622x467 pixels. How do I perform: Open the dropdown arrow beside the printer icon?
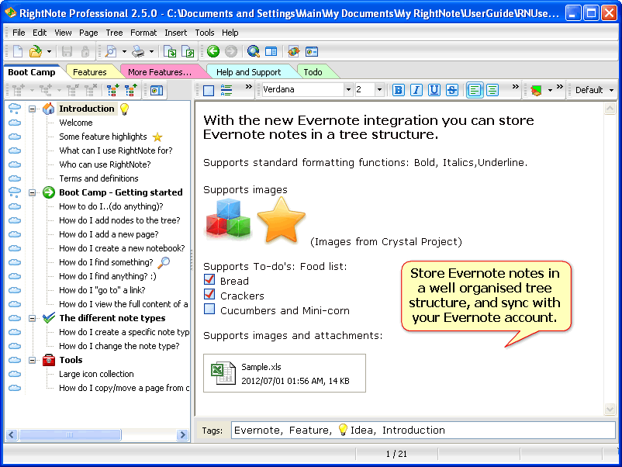[x=151, y=51]
